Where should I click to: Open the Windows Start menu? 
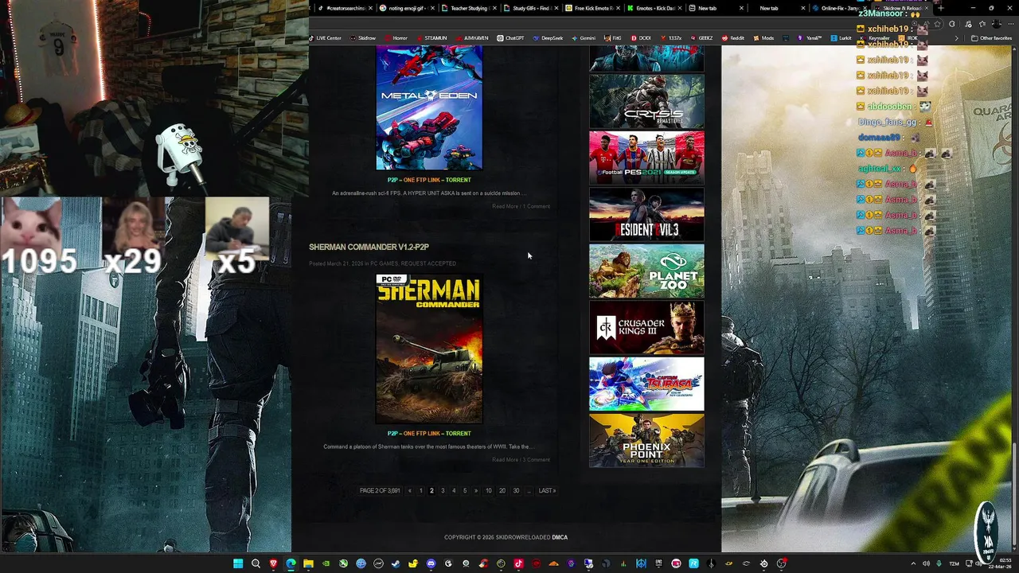[x=238, y=563]
